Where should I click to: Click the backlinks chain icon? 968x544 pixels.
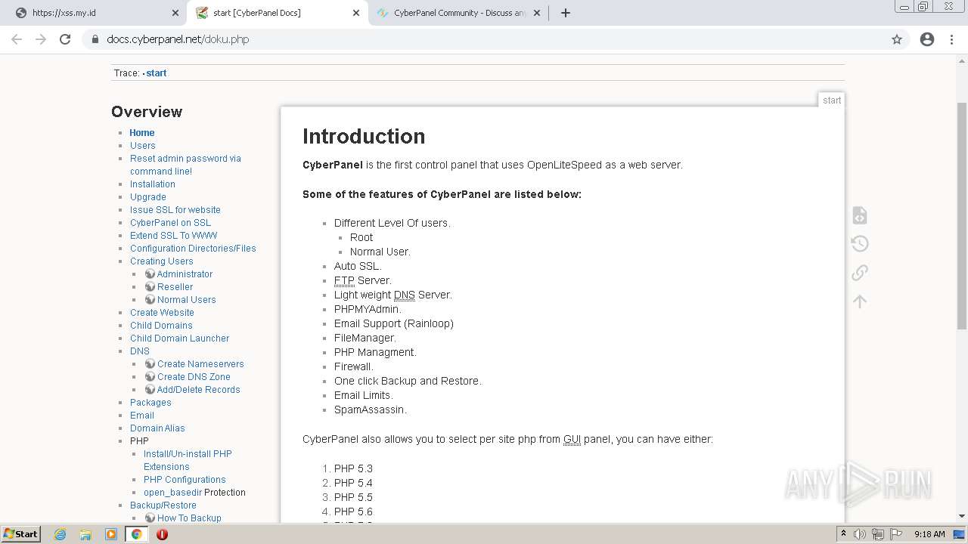click(860, 273)
